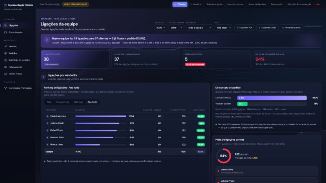Click the rank 4 badge beside Marcos Teles
Viewport: 326px width, 183px height.
(47, 137)
